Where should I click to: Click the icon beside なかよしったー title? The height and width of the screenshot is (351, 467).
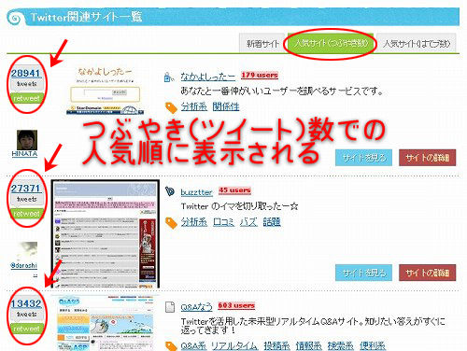[169, 77]
